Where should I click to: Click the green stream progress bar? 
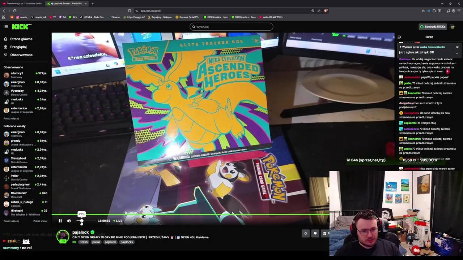click(x=190, y=214)
